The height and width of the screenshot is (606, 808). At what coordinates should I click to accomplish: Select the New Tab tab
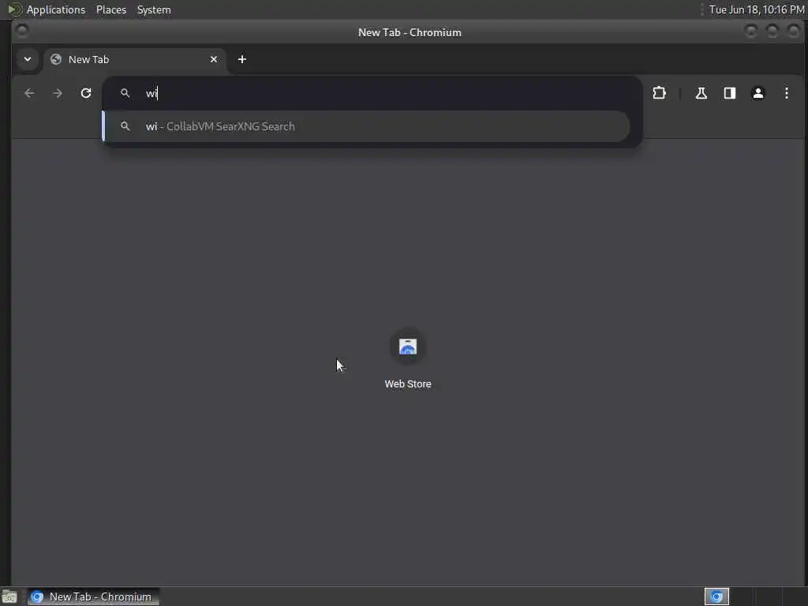(134, 59)
